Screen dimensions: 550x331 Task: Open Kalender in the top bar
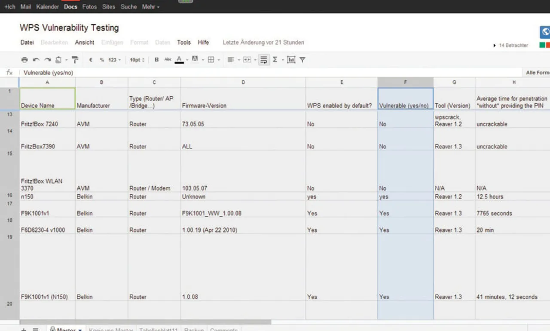[48, 7]
